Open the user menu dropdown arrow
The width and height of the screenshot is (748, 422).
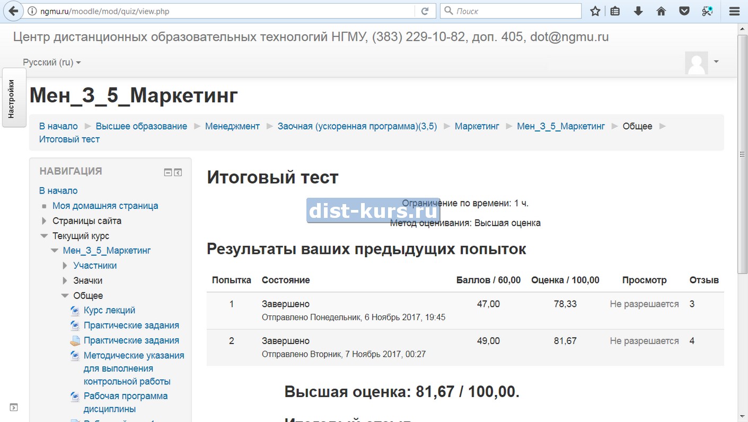coord(716,61)
